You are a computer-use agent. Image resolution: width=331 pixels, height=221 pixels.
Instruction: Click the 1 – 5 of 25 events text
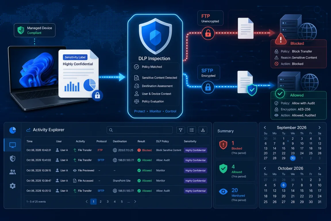(36, 201)
